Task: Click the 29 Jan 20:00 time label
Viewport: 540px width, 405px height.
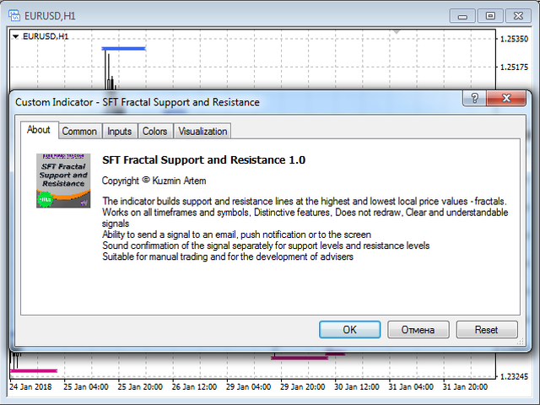Action: click(302, 387)
